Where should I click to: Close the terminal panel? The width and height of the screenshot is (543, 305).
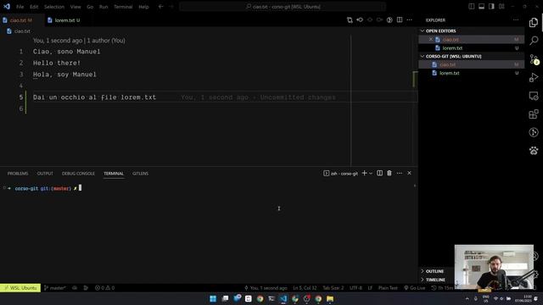[x=409, y=173]
